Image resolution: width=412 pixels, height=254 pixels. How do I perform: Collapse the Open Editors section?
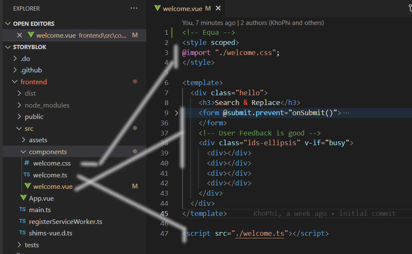[x=8, y=24]
